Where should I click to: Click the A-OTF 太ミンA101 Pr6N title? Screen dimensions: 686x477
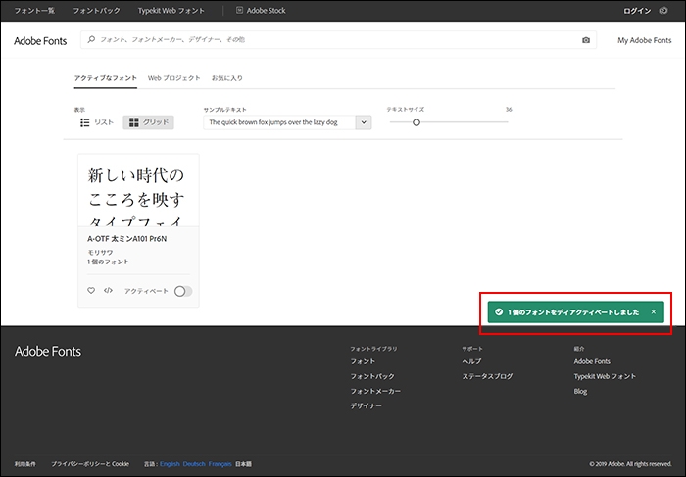coord(126,239)
